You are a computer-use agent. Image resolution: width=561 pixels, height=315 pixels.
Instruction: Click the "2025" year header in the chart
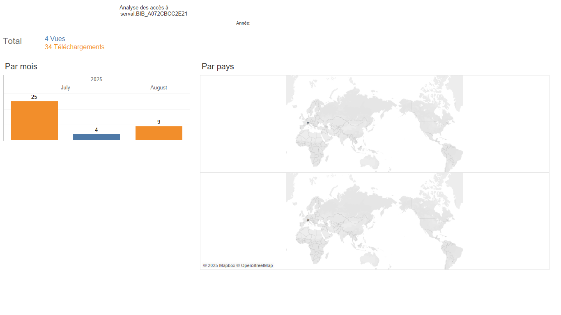[x=97, y=80]
